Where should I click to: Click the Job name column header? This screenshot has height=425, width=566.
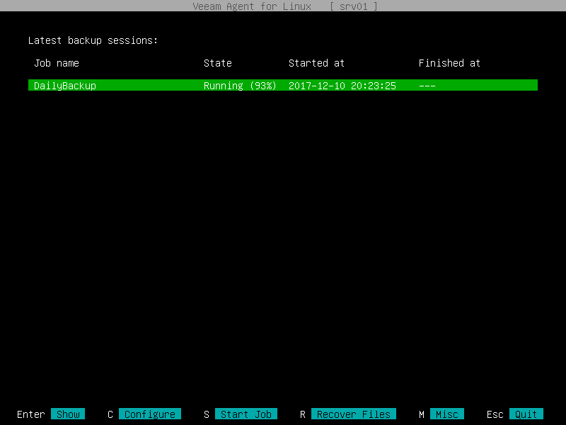(x=56, y=63)
